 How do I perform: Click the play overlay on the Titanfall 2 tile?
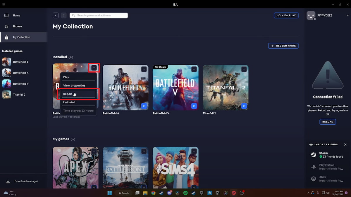[x=244, y=106]
